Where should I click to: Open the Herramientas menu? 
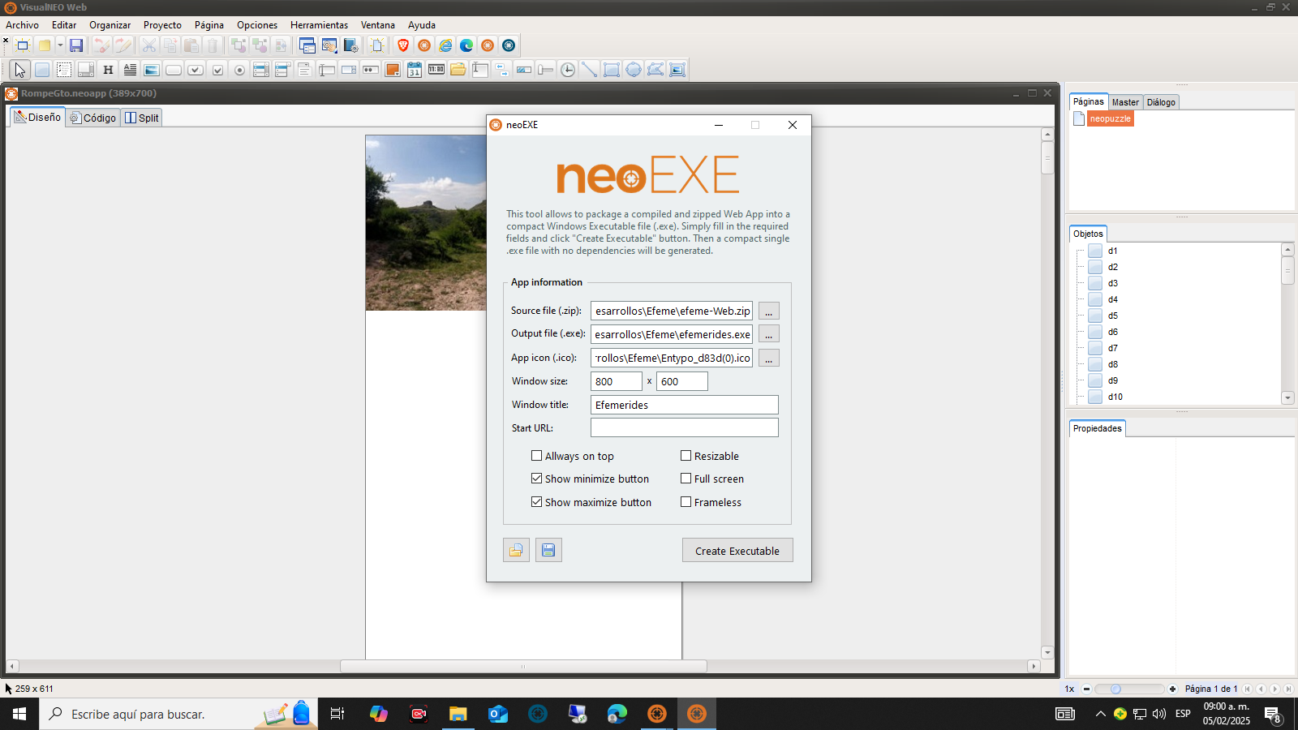[x=319, y=25]
